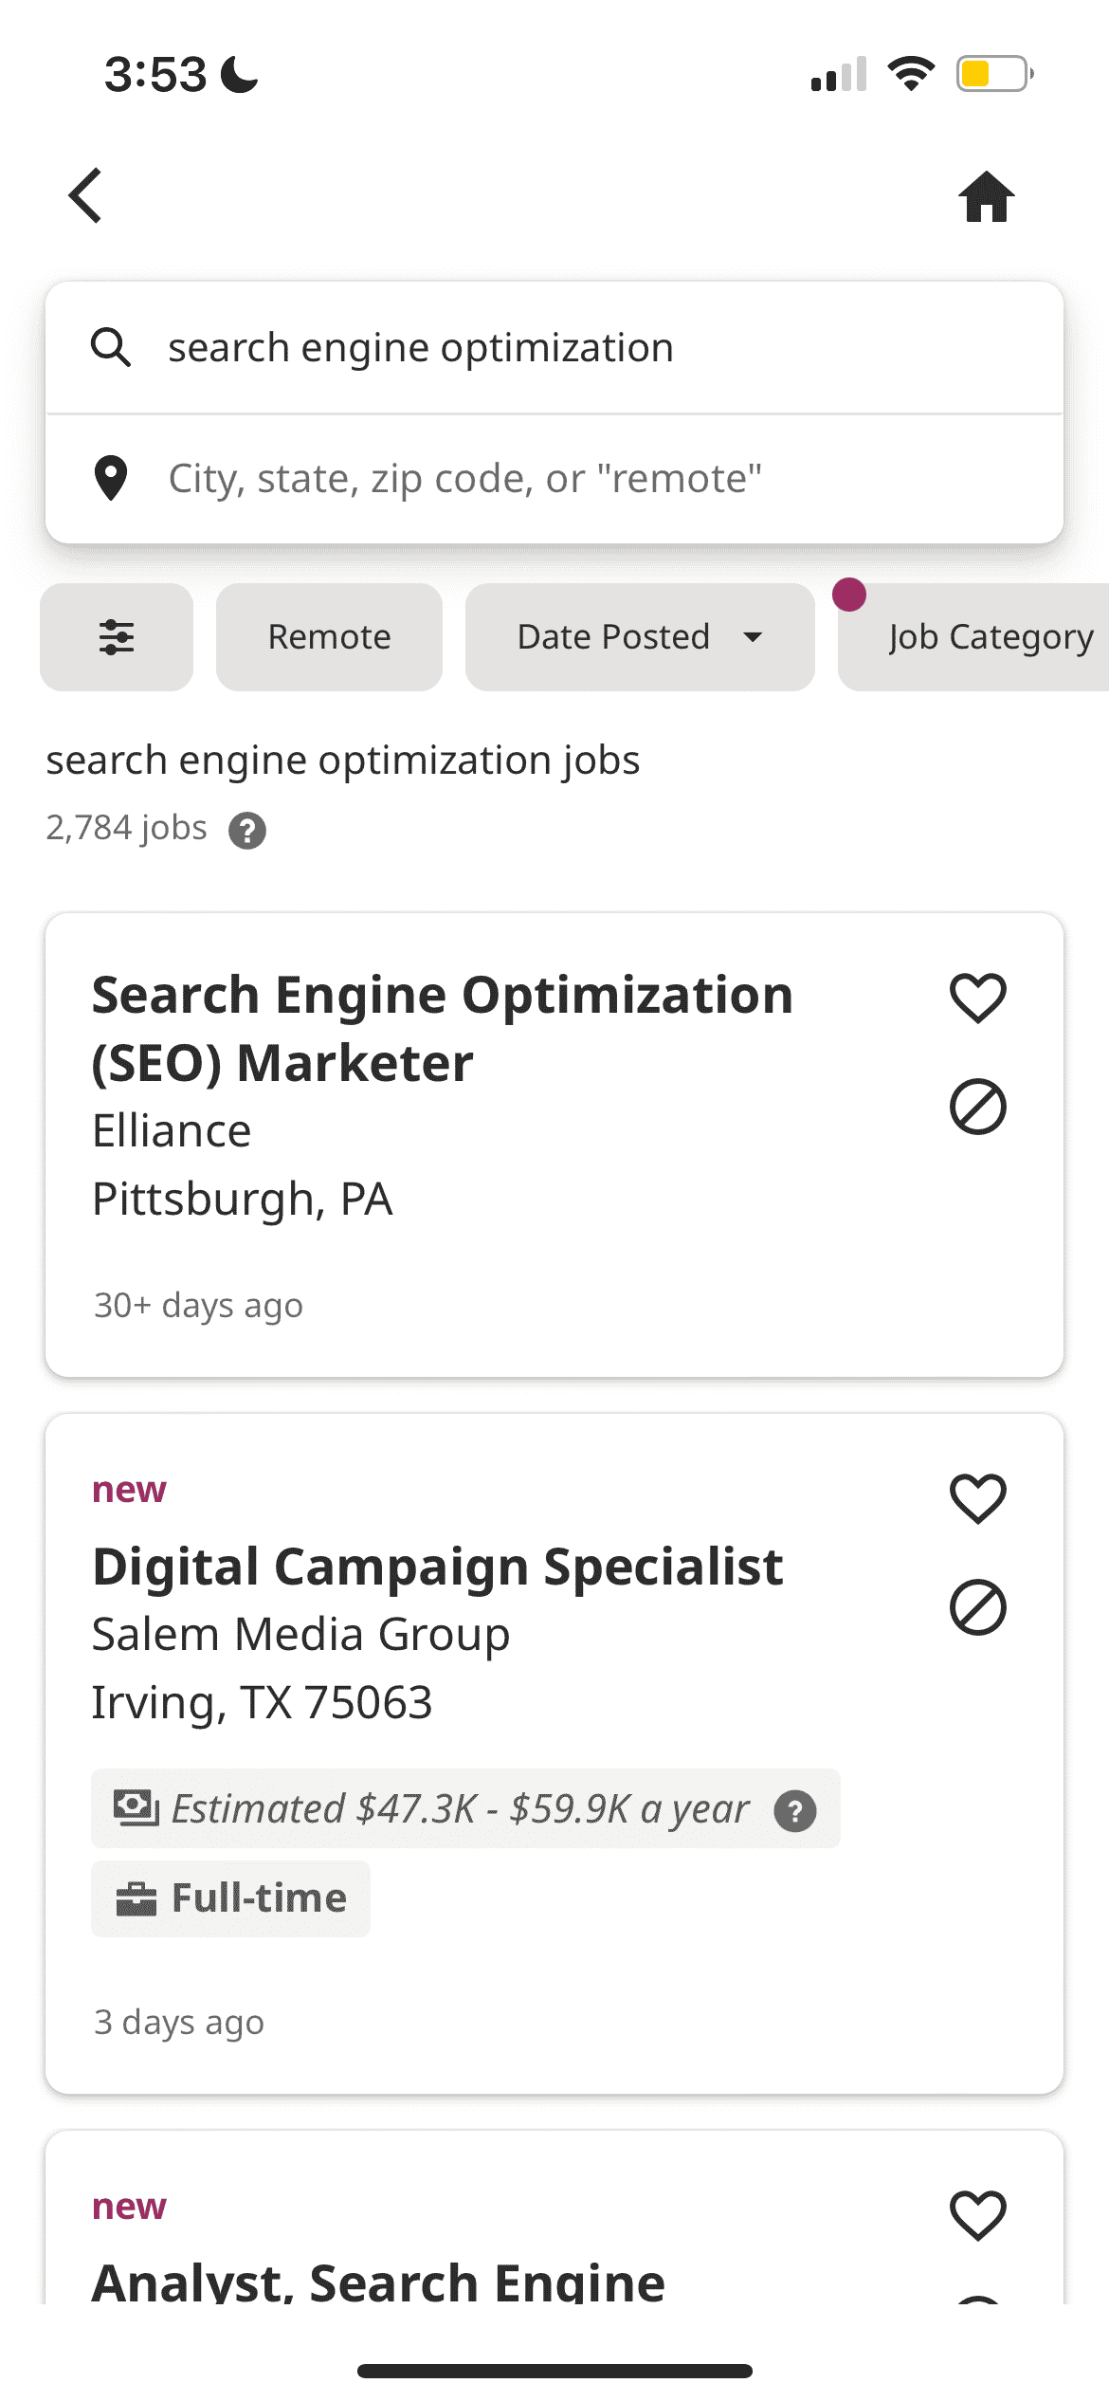1109x2401 pixels.
Task: Go to home via house icon
Action: [x=986, y=197]
